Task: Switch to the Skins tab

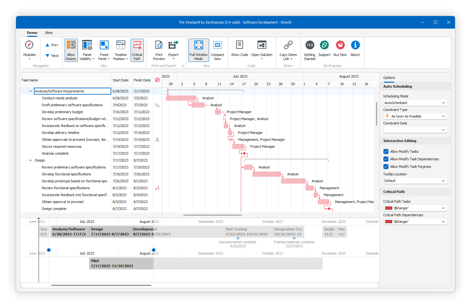Action: coord(49,32)
